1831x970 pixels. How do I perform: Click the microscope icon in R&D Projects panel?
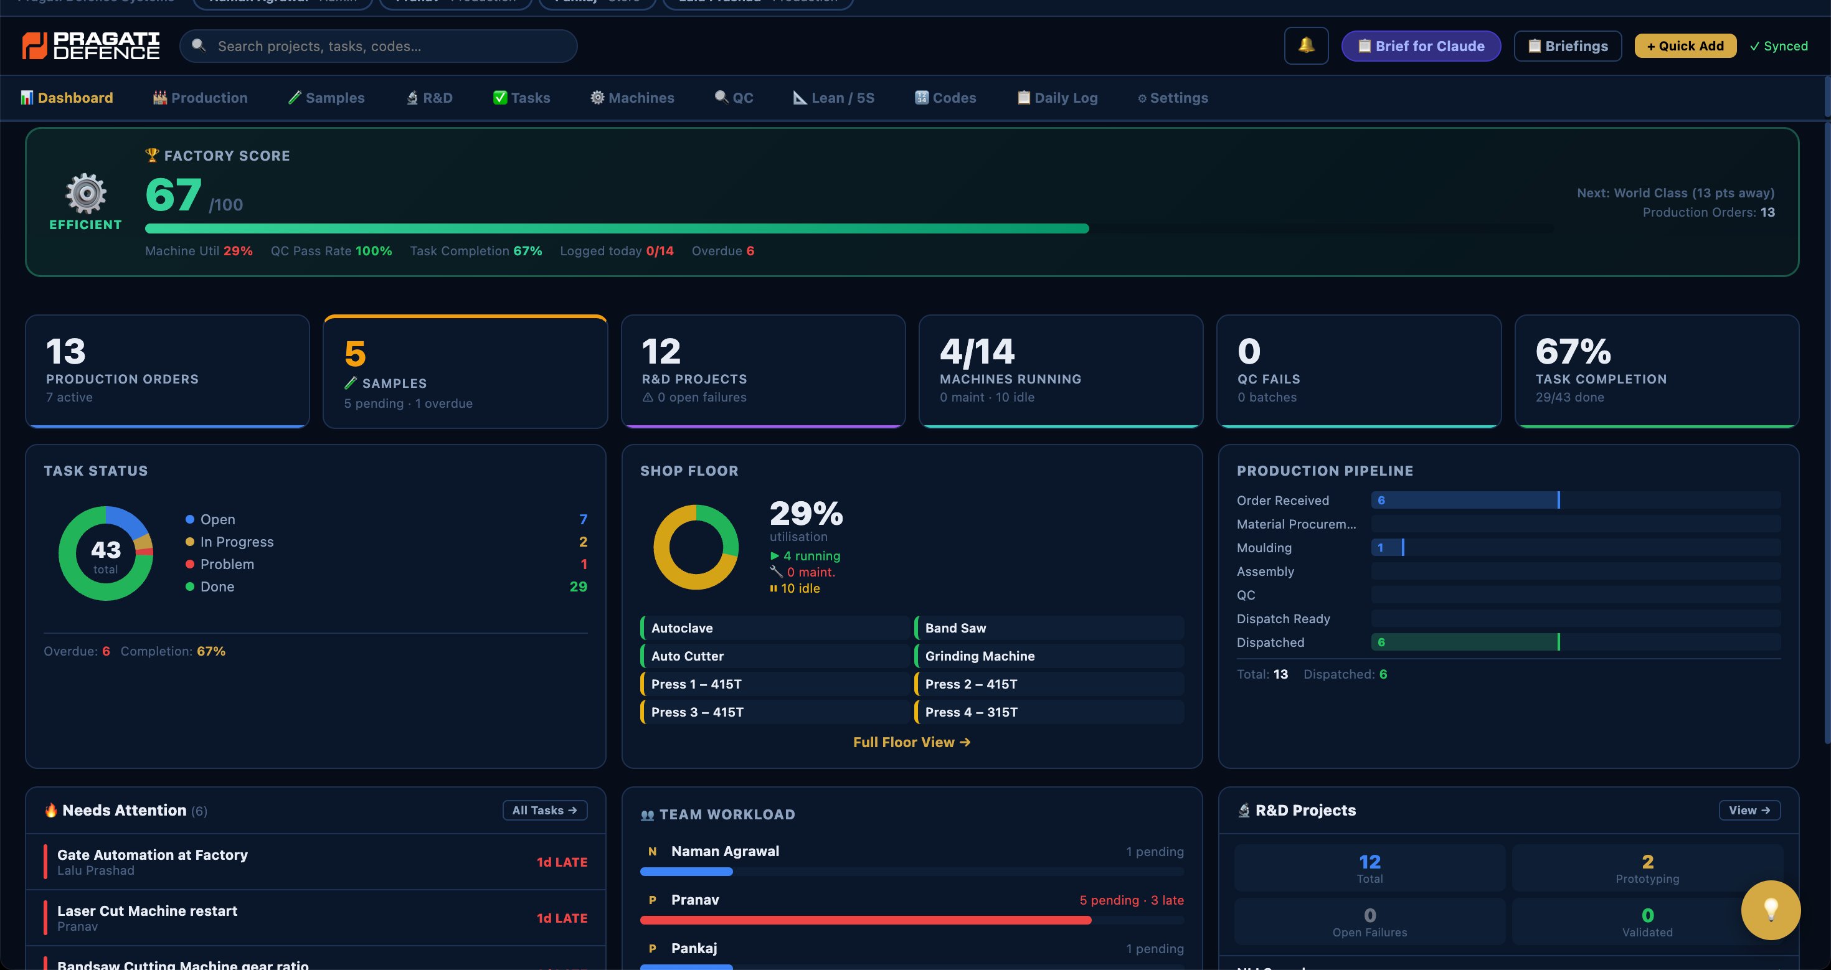pos(1244,809)
